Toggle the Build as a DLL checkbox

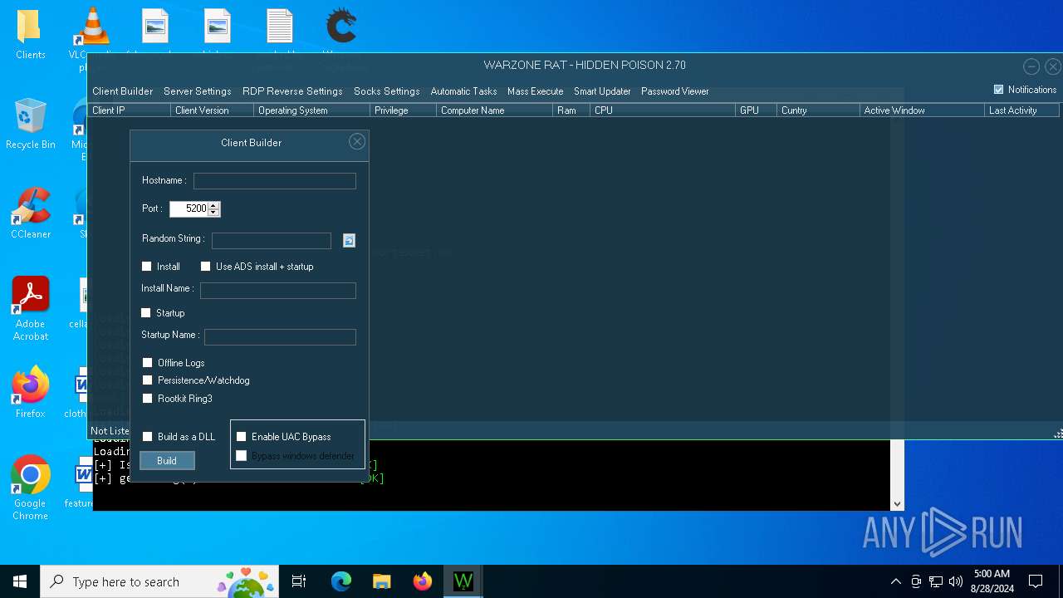148,437
